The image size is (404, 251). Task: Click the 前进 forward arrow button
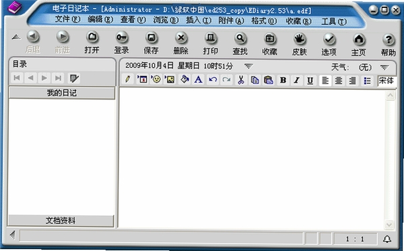[63, 37]
